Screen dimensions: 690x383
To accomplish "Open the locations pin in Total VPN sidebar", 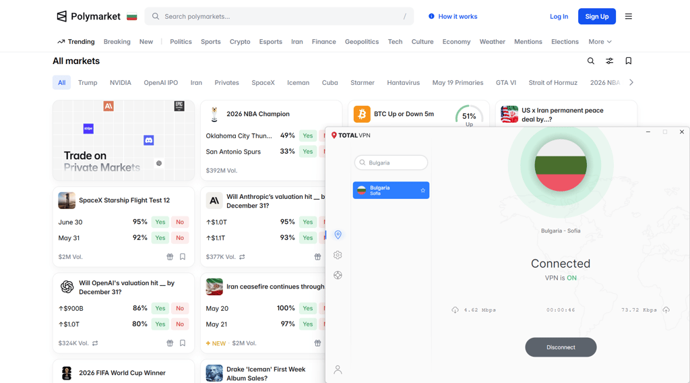I will click(x=338, y=235).
